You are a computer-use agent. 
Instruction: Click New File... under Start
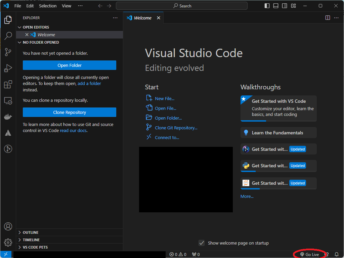tap(165, 99)
